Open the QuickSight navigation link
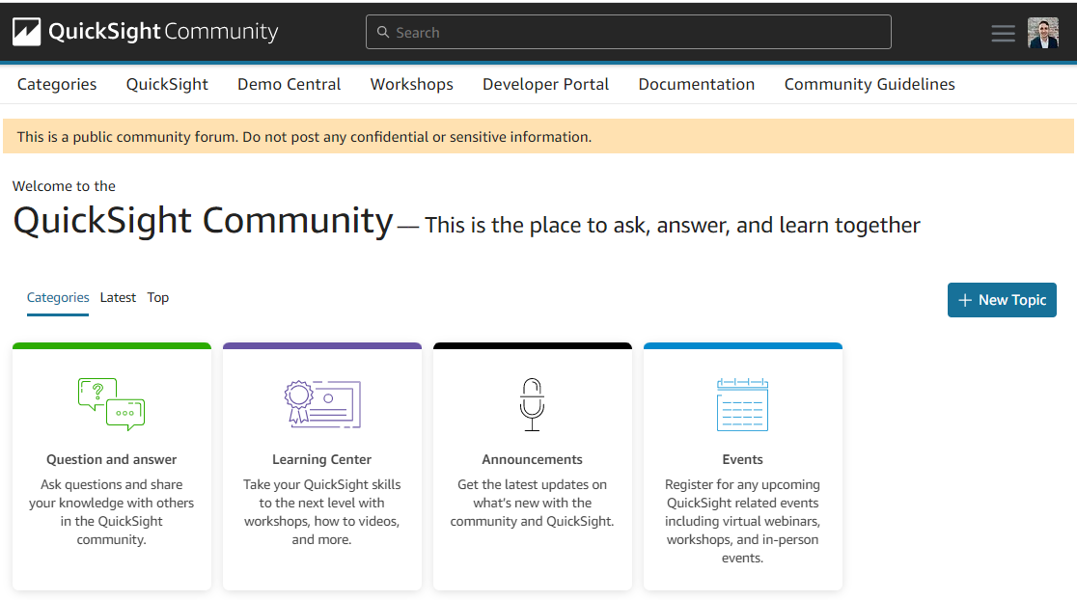 [x=167, y=85]
